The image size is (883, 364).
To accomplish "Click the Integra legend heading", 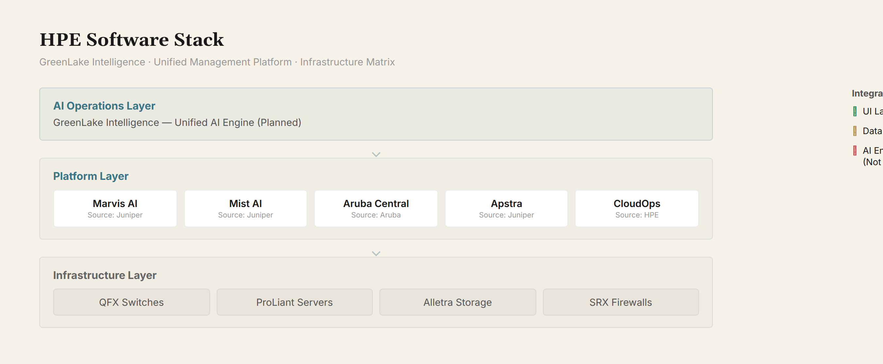I will pyautogui.click(x=867, y=93).
